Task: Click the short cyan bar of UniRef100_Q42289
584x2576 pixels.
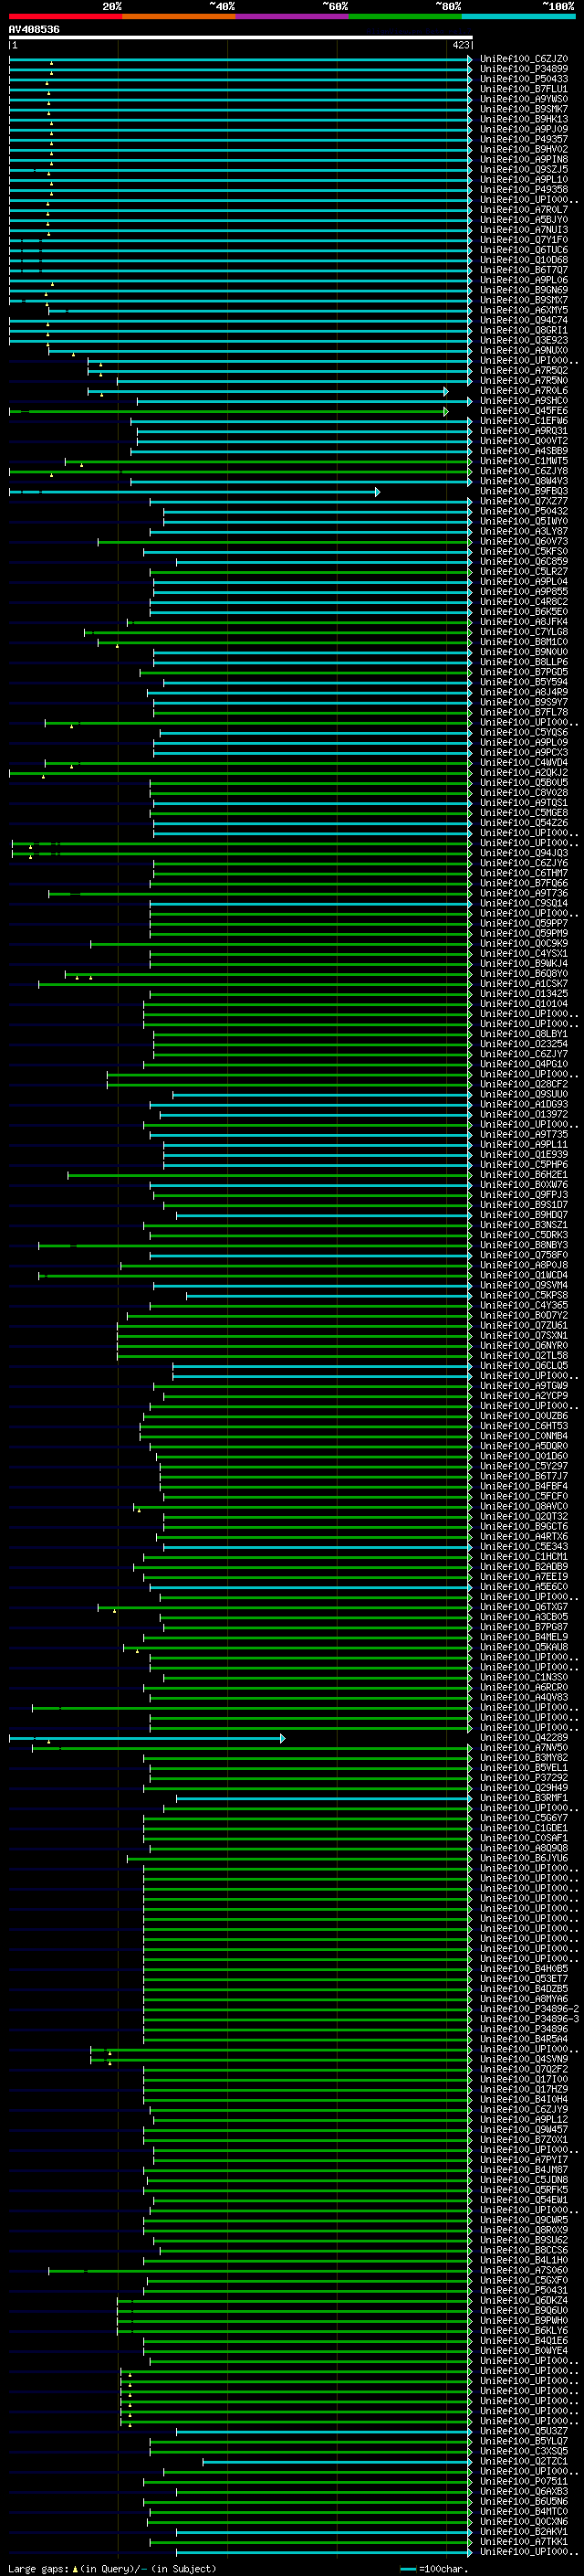Action: pos(147,1738)
